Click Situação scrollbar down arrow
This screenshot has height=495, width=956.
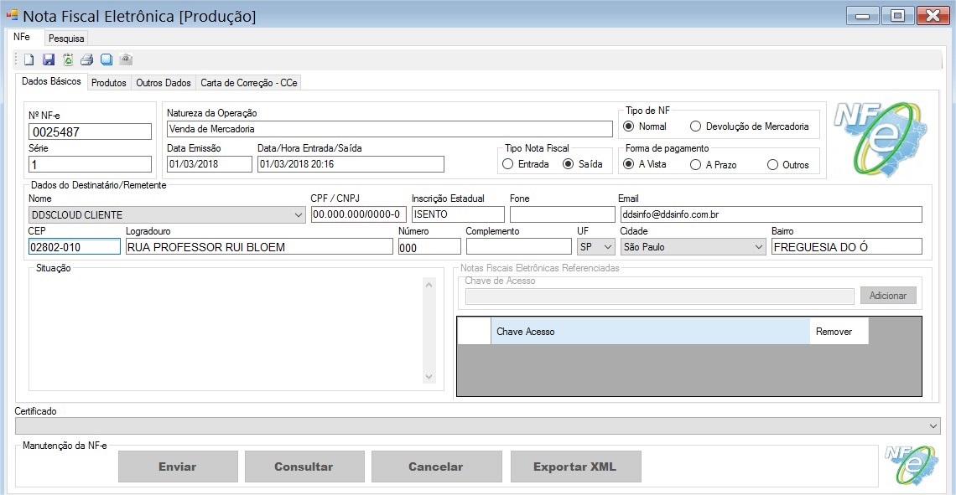tap(429, 376)
